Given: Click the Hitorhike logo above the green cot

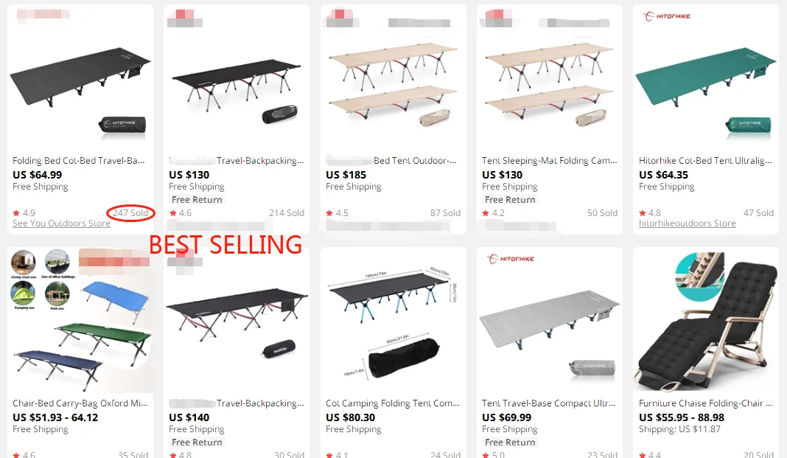Looking at the screenshot, I should pyautogui.click(x=667, y=16).
